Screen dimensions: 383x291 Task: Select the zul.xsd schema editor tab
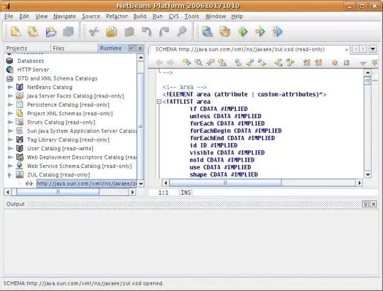tap(240, 49)
